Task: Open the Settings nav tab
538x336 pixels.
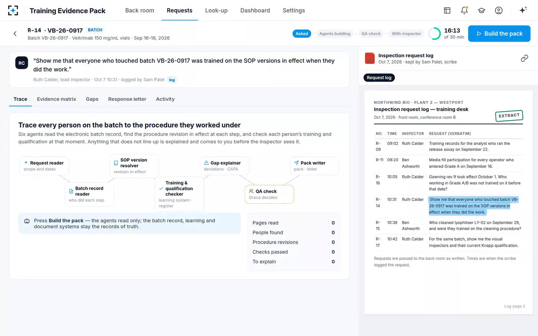Action: point(294,10)
